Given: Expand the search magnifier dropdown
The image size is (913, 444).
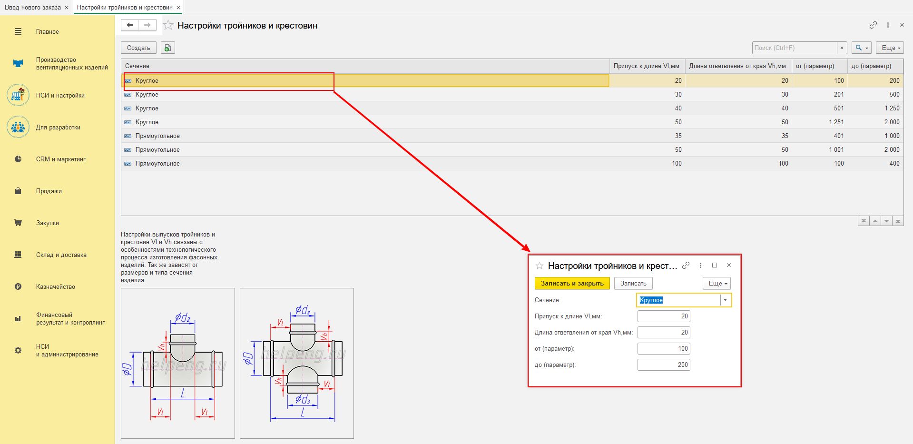Looking at the screenshot, I should (x=862, y=48).
